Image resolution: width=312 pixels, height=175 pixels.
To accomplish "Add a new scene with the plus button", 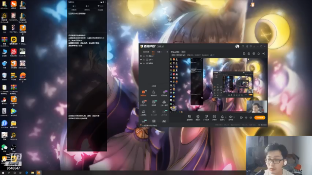I will pos(167,52).
